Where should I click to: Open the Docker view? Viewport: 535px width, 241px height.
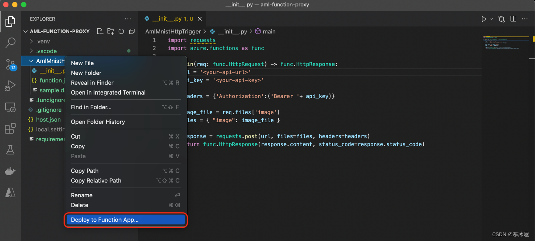coord(10,171)
